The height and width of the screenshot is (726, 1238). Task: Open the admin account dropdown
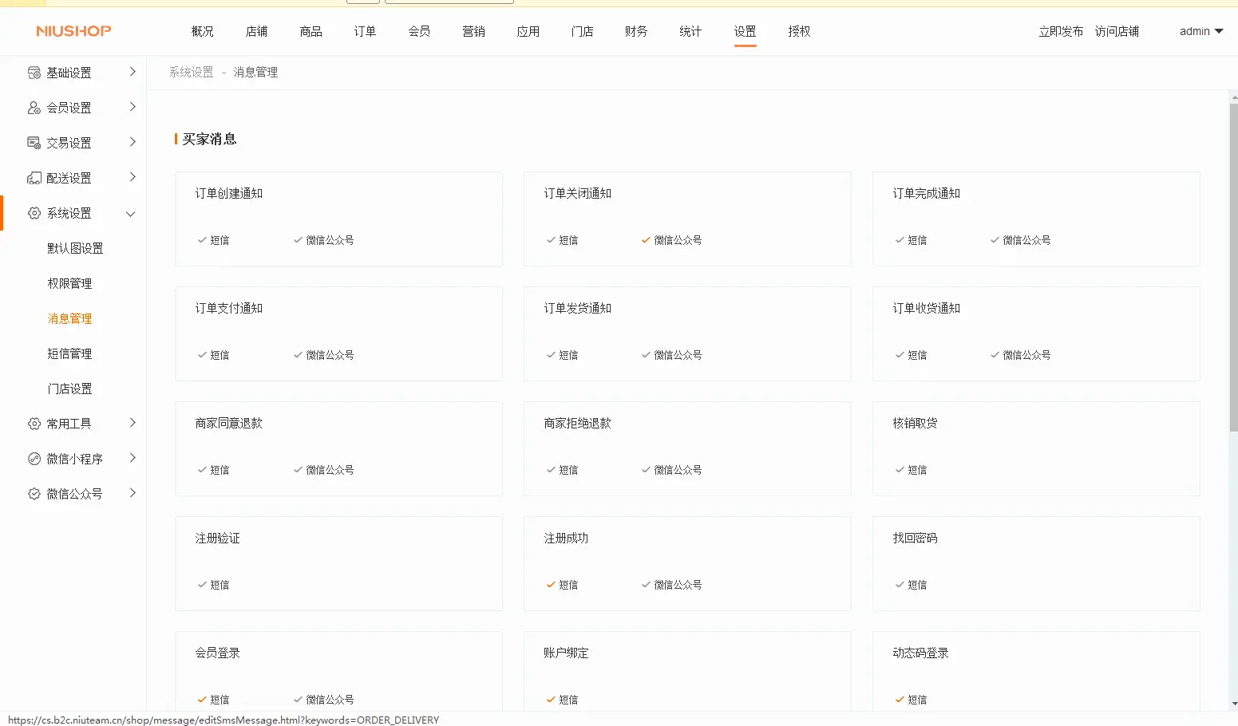pyautogui.click(x=1200, y=31)
